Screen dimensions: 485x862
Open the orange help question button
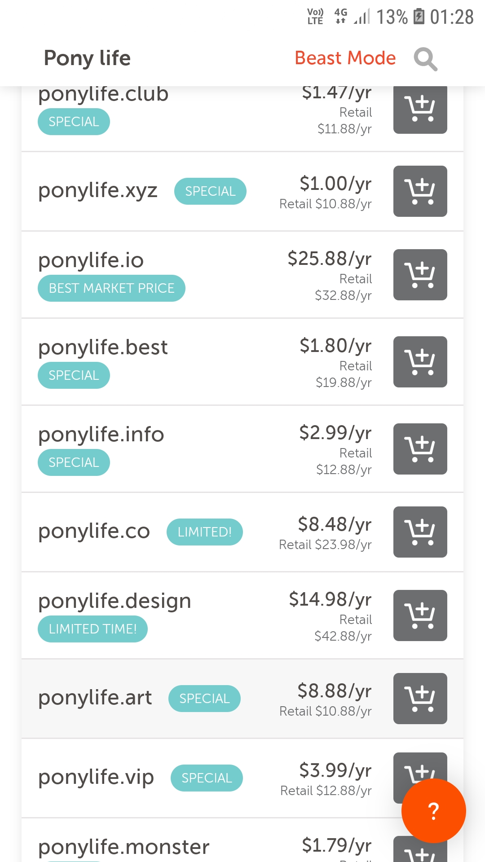click(x=433, y=811)
